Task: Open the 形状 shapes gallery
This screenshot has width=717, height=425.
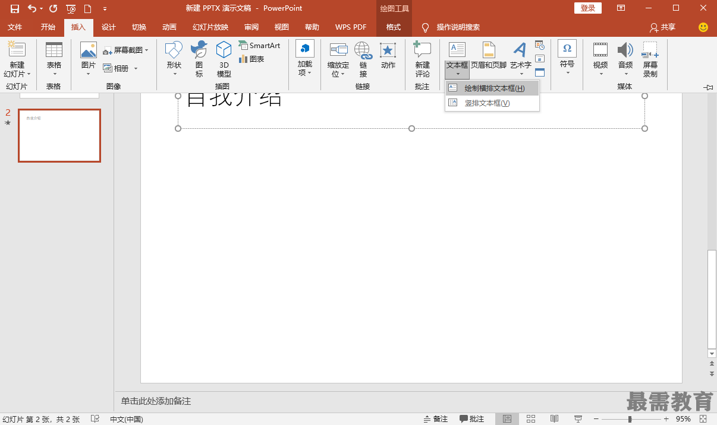Action: click(174, 59)
